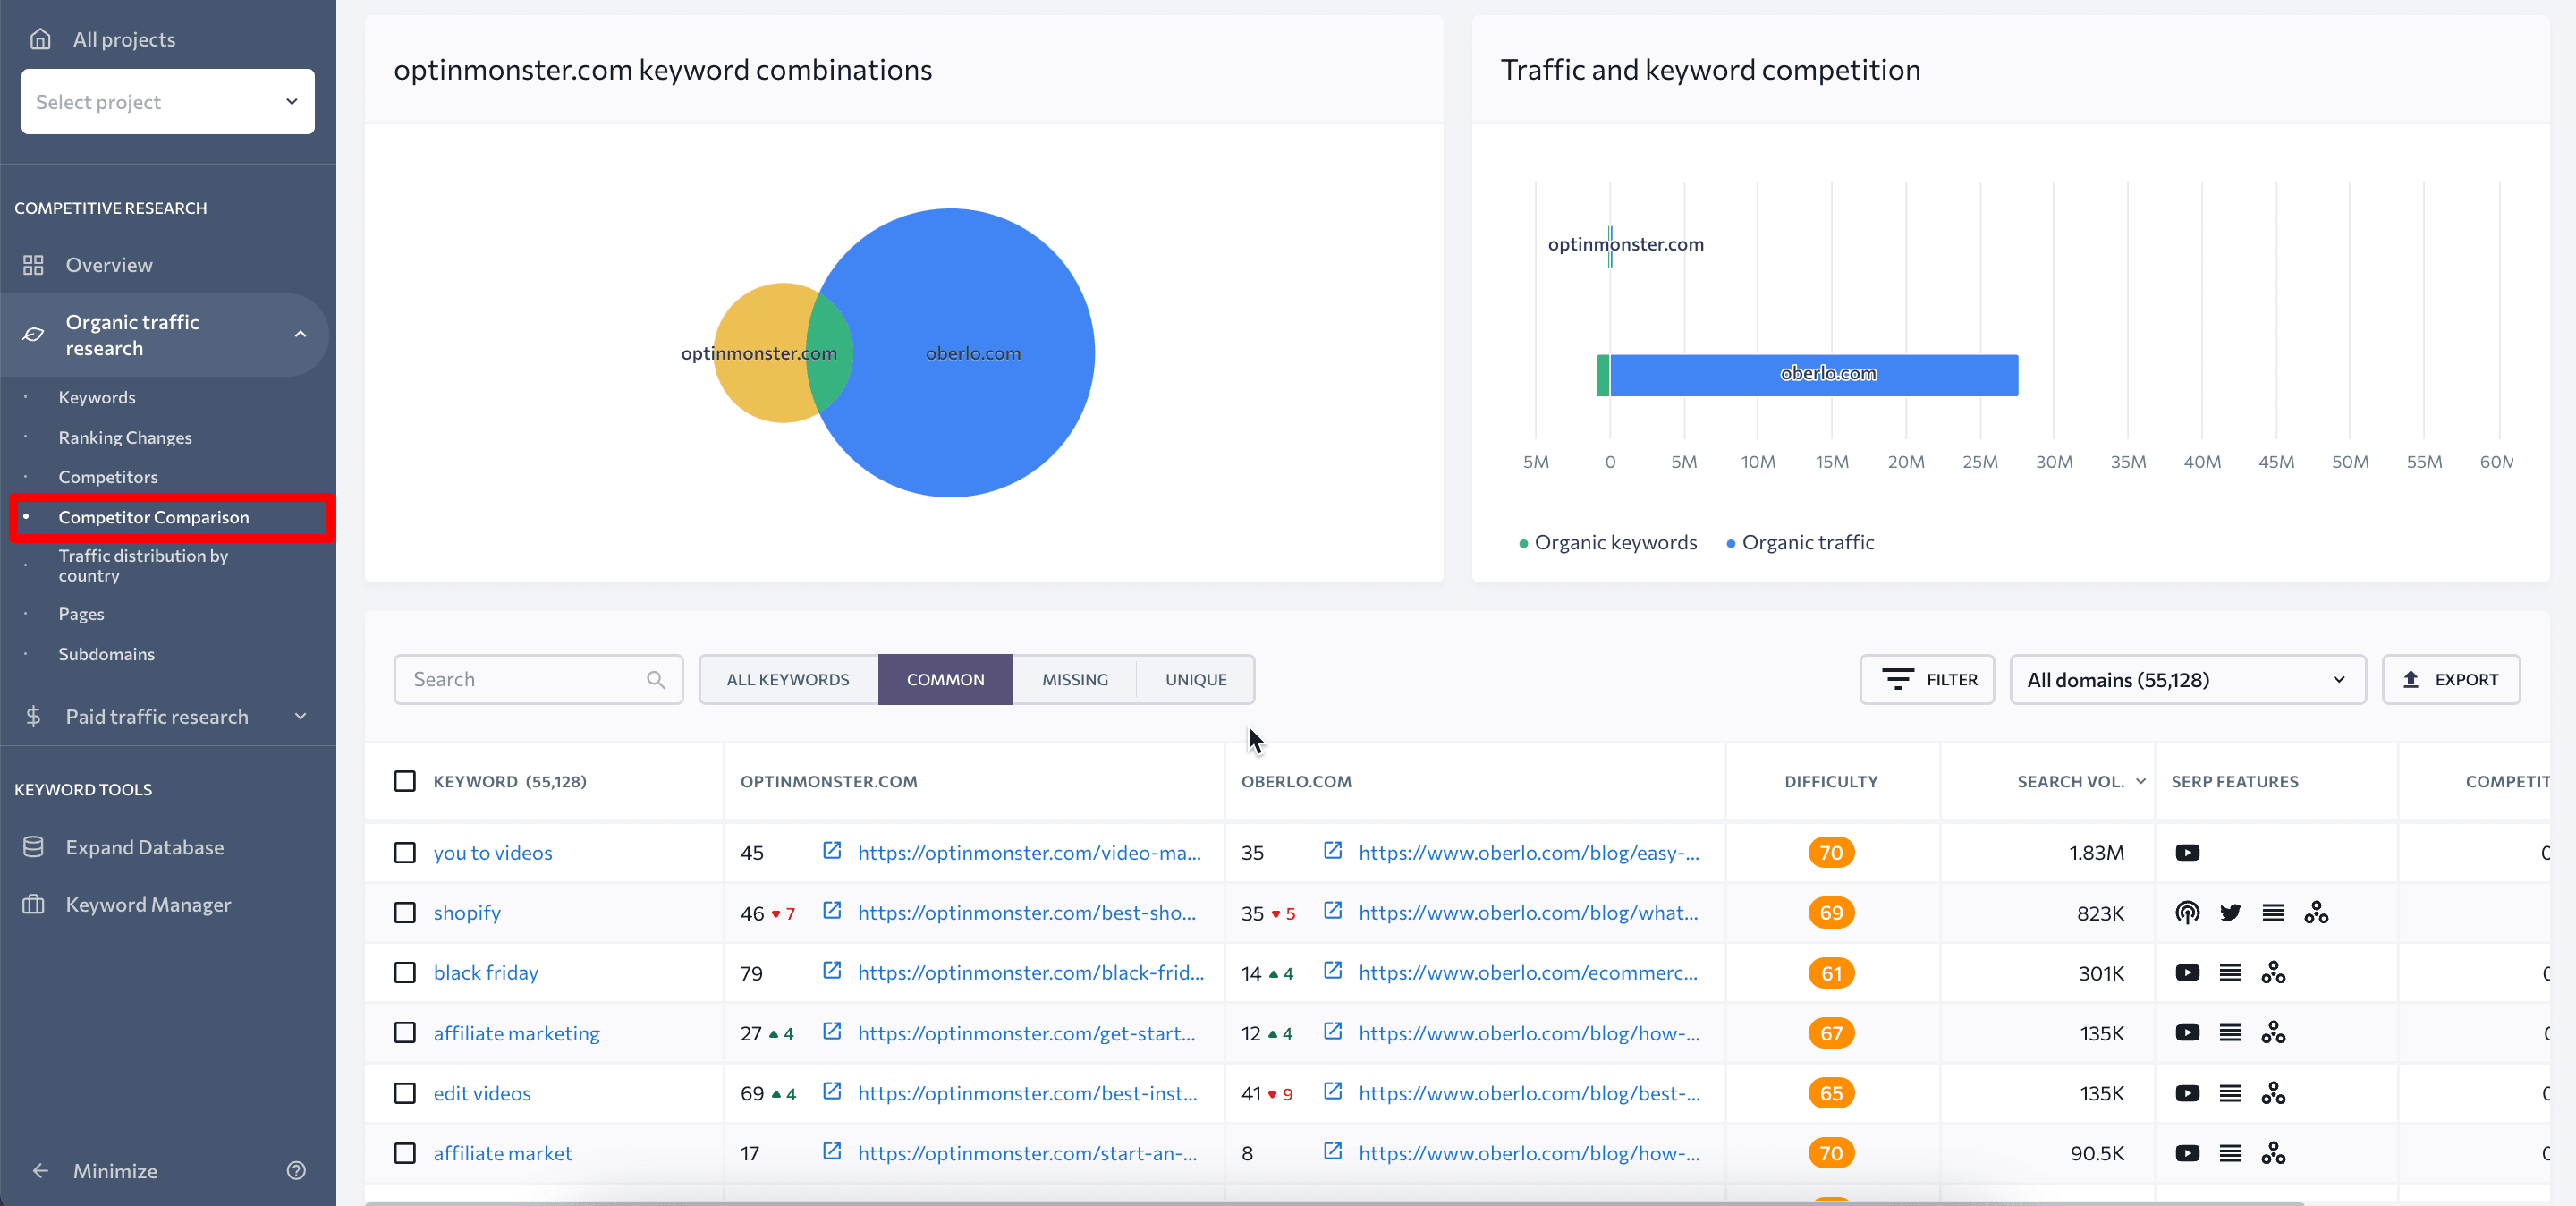
Task: Click the Expand Database icon
Action: pyautogui.click(x=33, y=847)
